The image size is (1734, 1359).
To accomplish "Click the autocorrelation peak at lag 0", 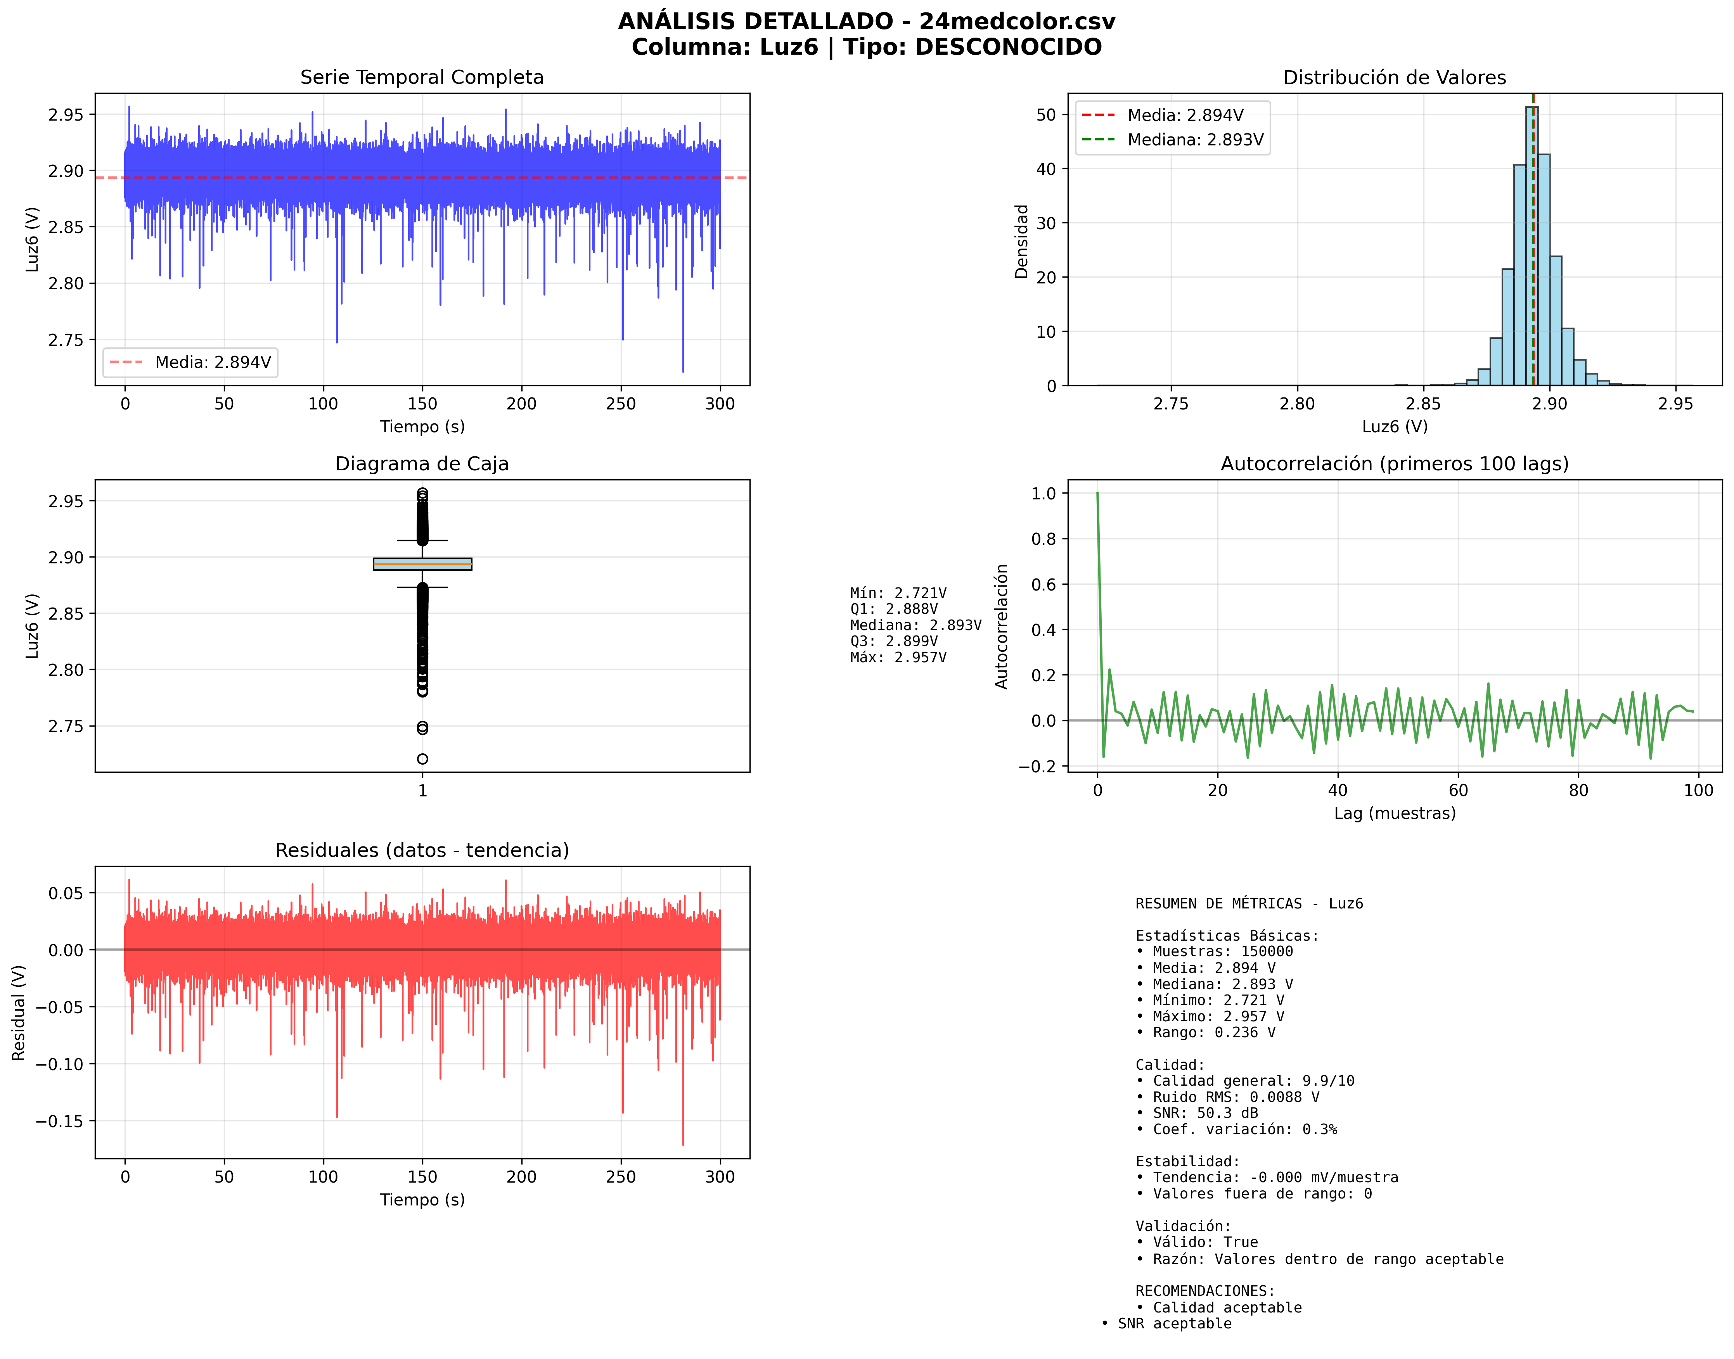I will click(x=1097, y=494).
